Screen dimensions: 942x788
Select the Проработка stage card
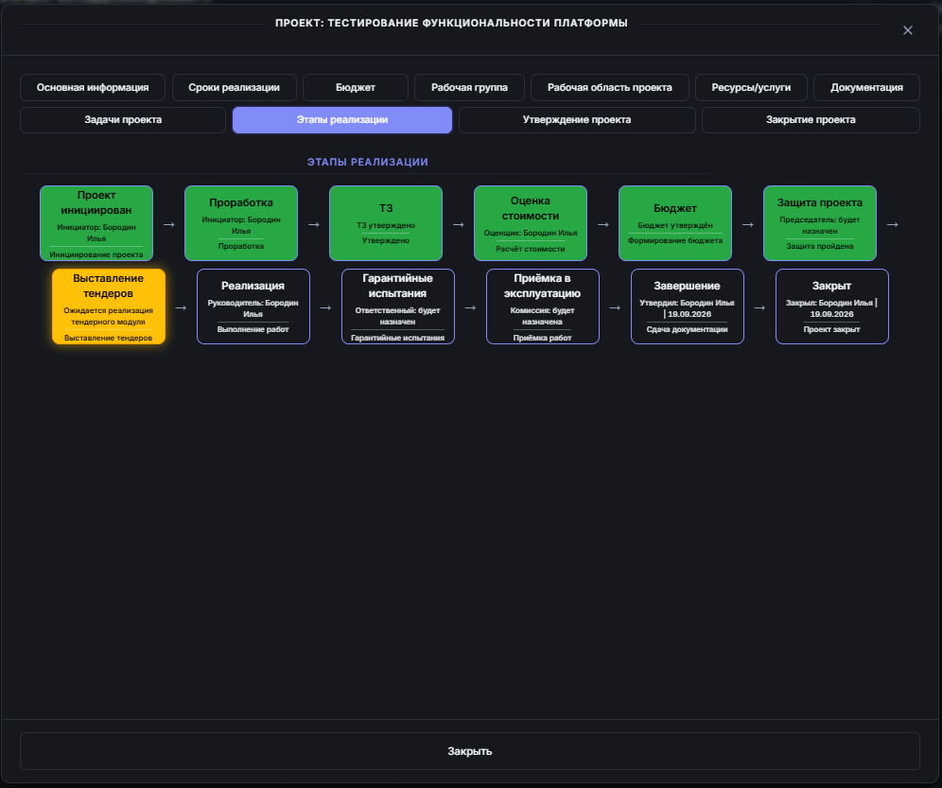click(x=241, y=223)
